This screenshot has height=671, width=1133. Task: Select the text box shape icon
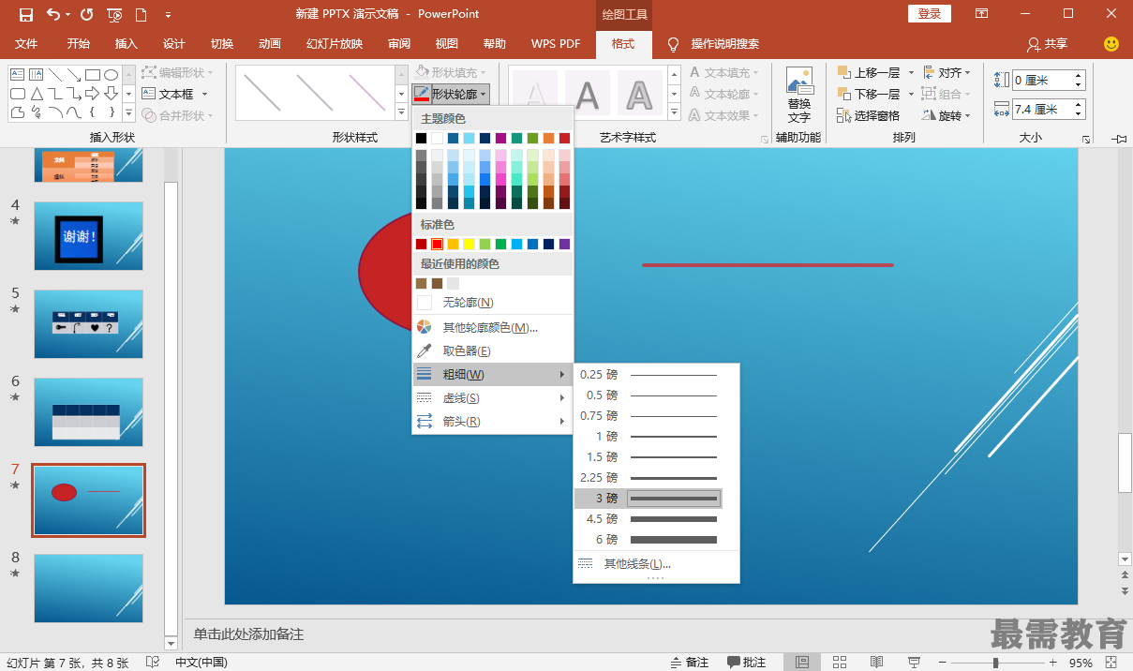[x=17, y=74]
